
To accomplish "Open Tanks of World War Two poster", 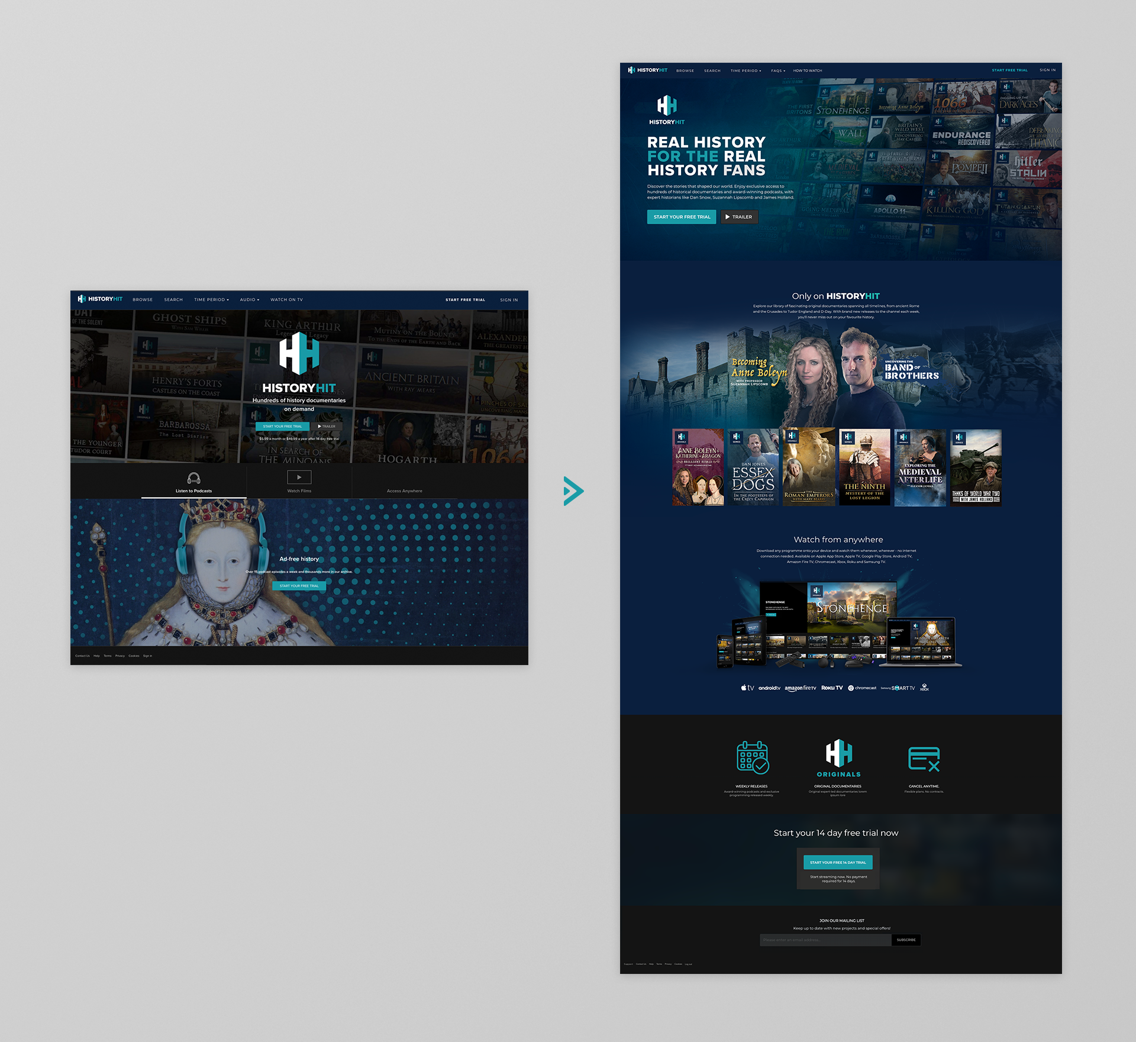I will point(976,467).
